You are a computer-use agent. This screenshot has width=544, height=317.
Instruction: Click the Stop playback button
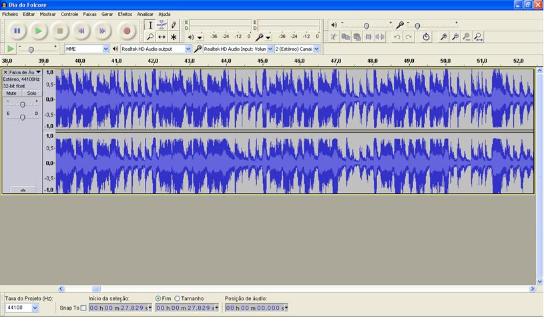click(x=59, y=31)
